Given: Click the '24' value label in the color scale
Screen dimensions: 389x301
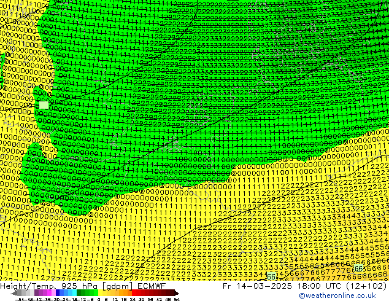Looking at the screenshot, I should (133, 299).
